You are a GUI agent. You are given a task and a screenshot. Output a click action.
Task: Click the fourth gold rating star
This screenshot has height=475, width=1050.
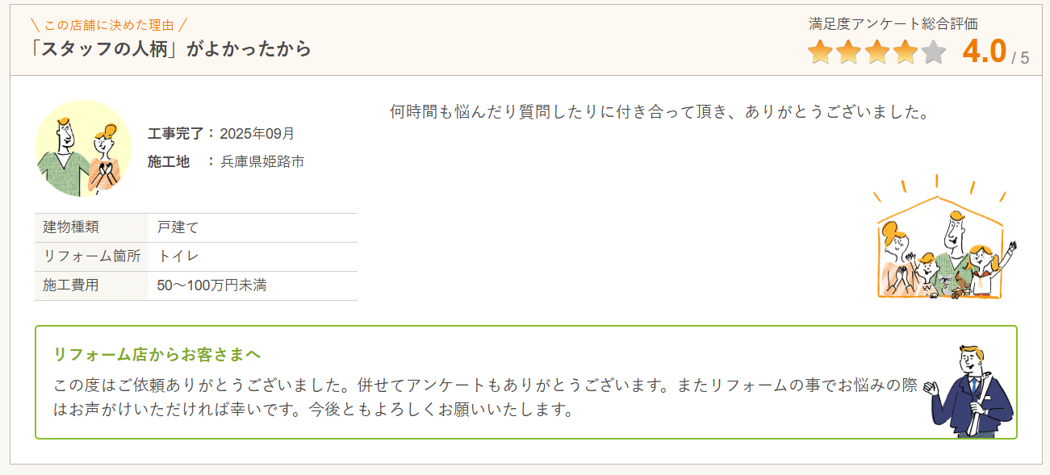905,52
